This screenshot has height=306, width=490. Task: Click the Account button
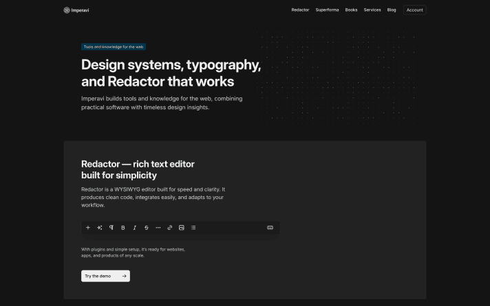415,10
